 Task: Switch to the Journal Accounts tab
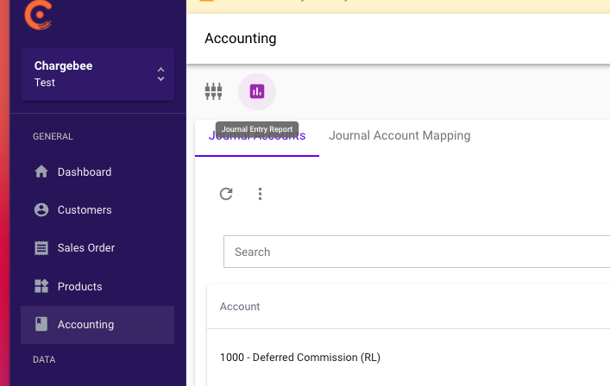[257, 138]
